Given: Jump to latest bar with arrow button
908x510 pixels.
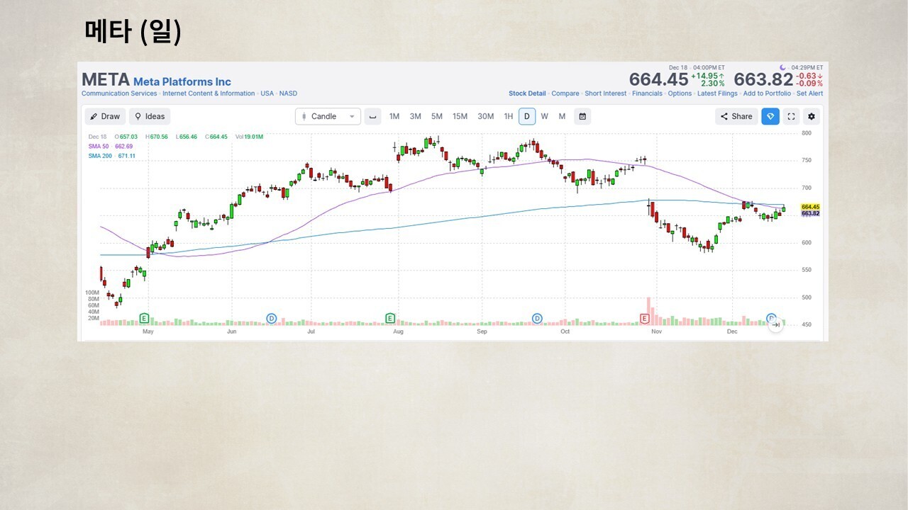Looking at the screenshot, I should click(x=776, y=324).
